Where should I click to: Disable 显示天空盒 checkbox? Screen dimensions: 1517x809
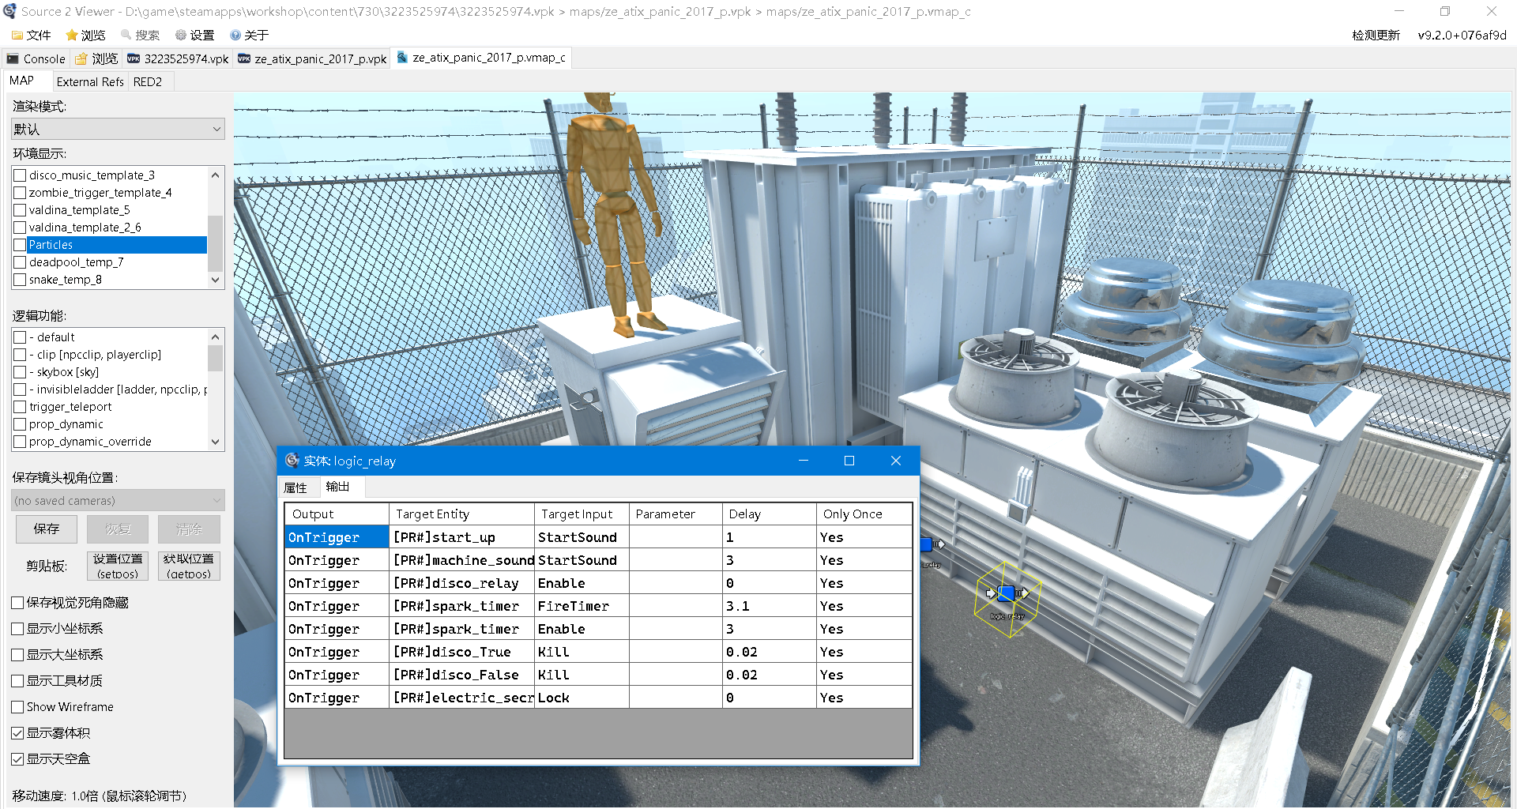17,759
